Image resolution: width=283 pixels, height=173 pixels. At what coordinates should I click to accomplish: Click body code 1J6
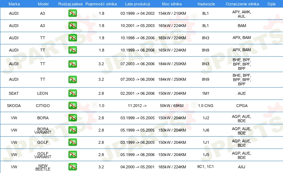click(x=206, y=130)
